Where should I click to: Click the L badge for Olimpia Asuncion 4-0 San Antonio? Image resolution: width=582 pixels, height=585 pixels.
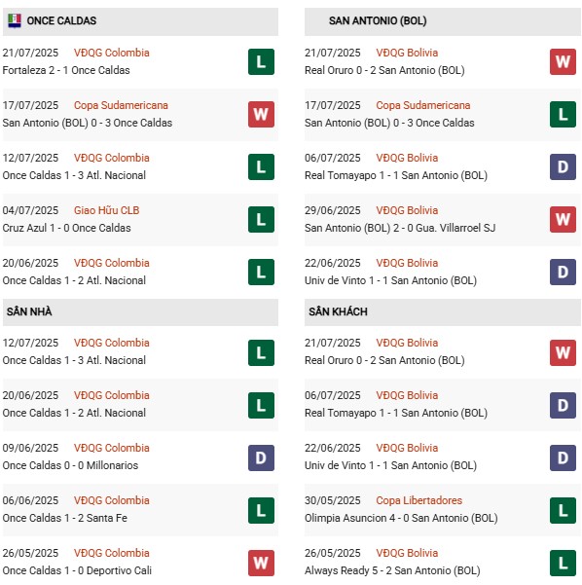(x=563, y=510)
